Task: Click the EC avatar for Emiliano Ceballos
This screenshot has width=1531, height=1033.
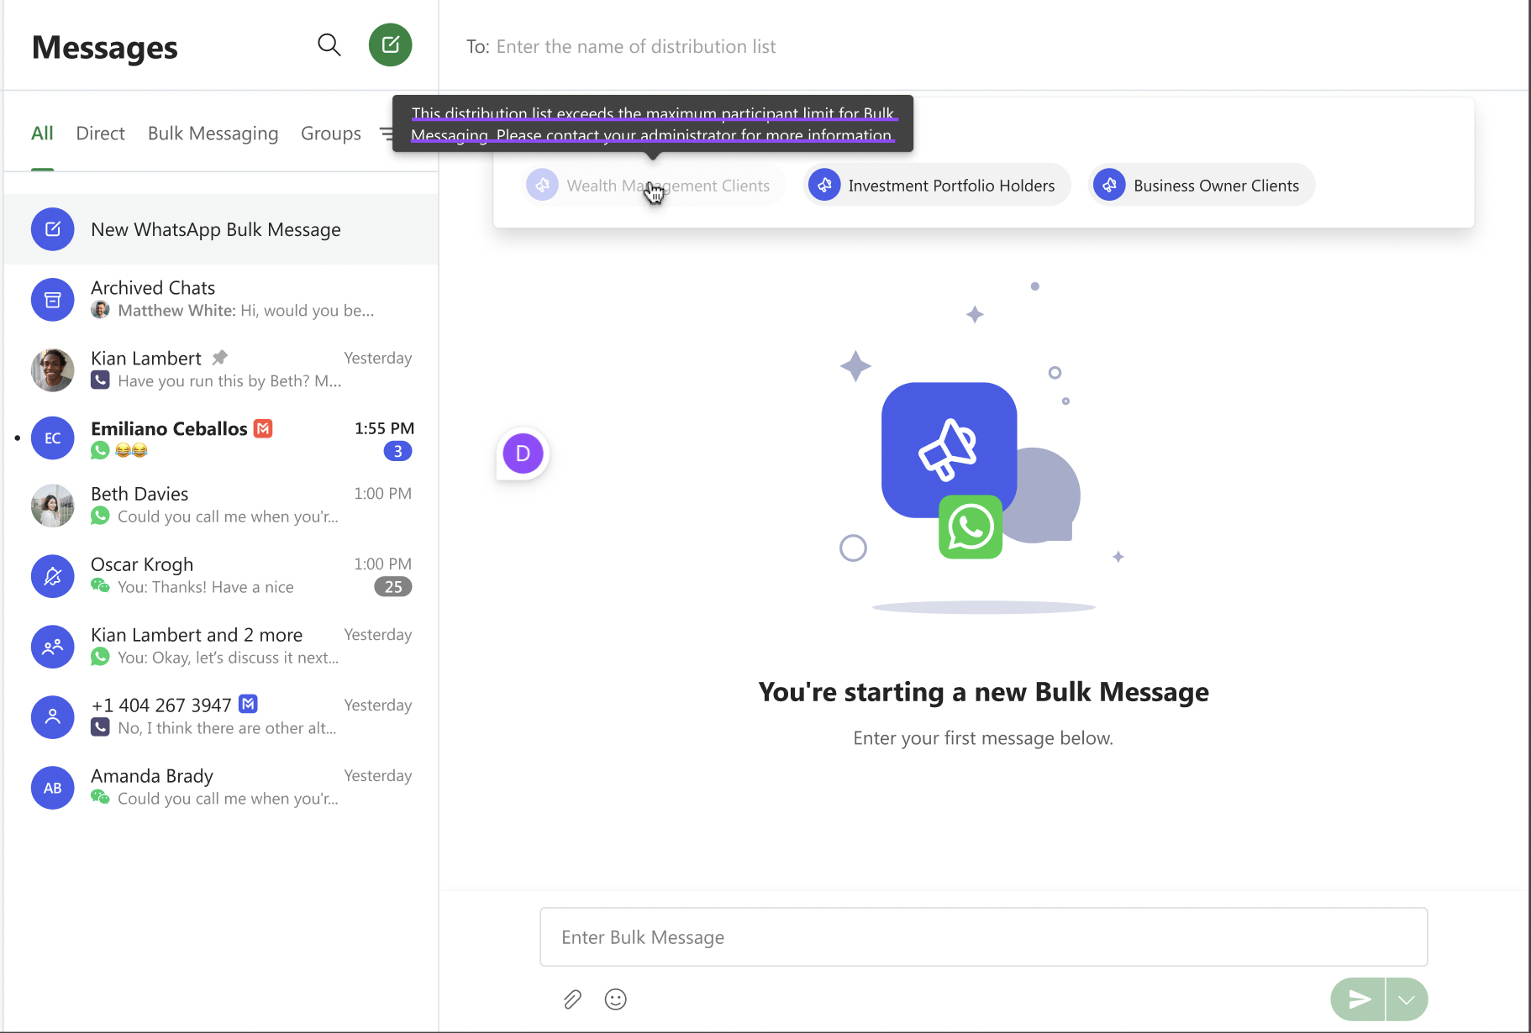Action: click(x=53, y=438)
